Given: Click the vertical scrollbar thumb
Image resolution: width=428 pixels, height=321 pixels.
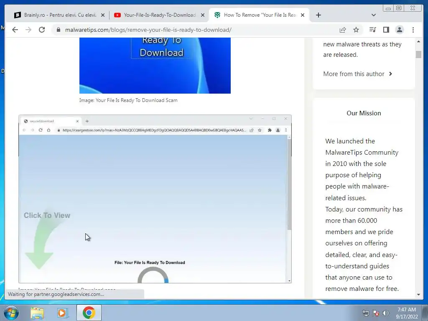Looking at the screenshot, I should [418, 54].
